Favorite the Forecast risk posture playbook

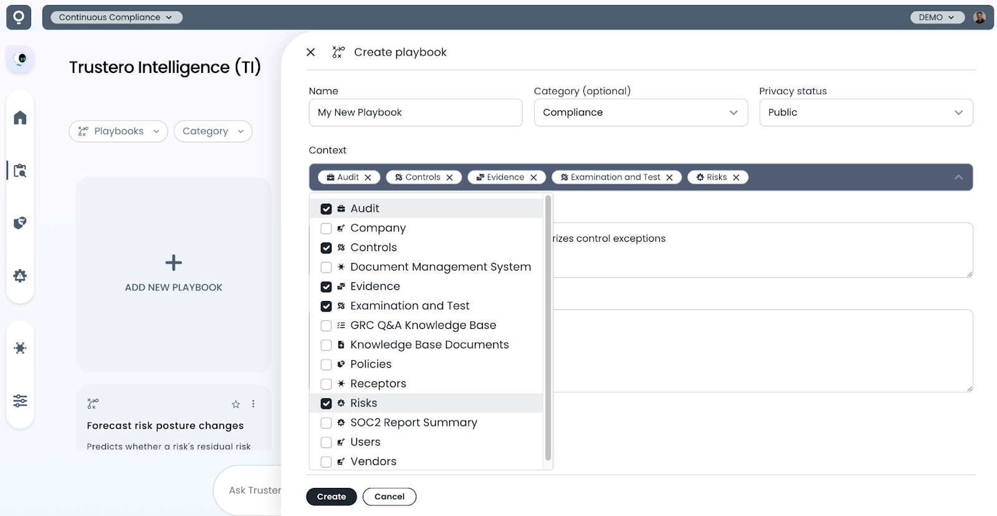point(236,404)
